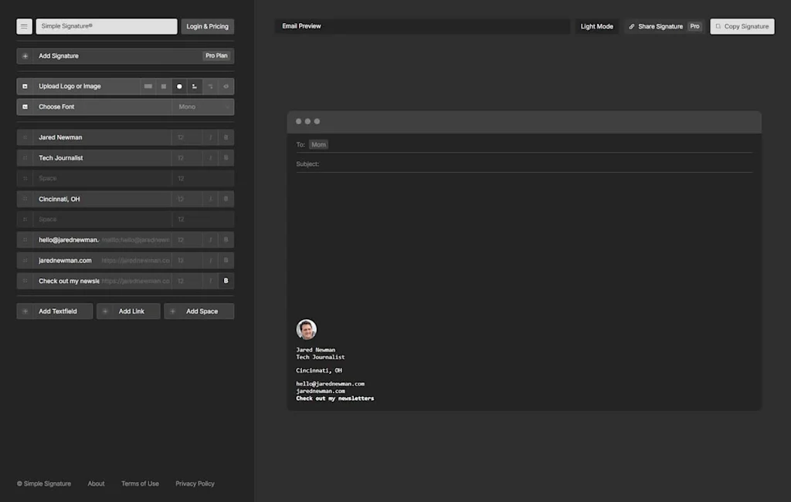The height and width of the screenshot is (502, 791).
Task: Open the Mono font dropdown
Action: (202, 107)
